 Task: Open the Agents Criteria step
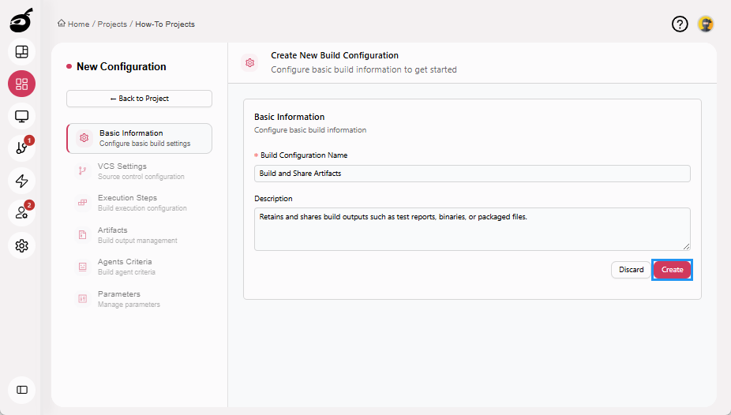pos(140,267)
